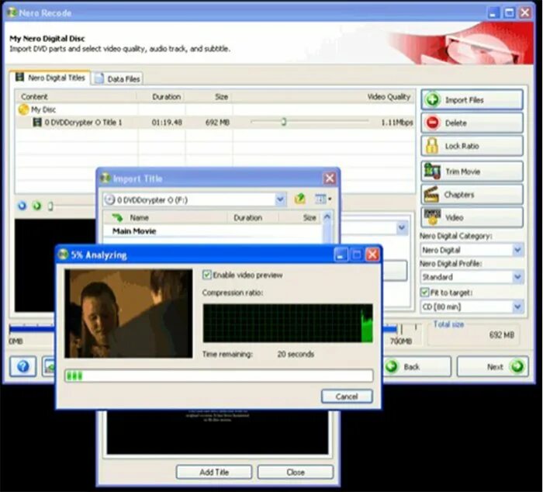Maximize the Nero Recode window
Screen dimensions: 543x492
[509, 13]
